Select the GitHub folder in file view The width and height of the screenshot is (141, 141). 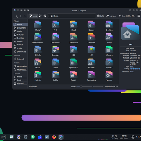pyautogui.click(x=38, y=49)
